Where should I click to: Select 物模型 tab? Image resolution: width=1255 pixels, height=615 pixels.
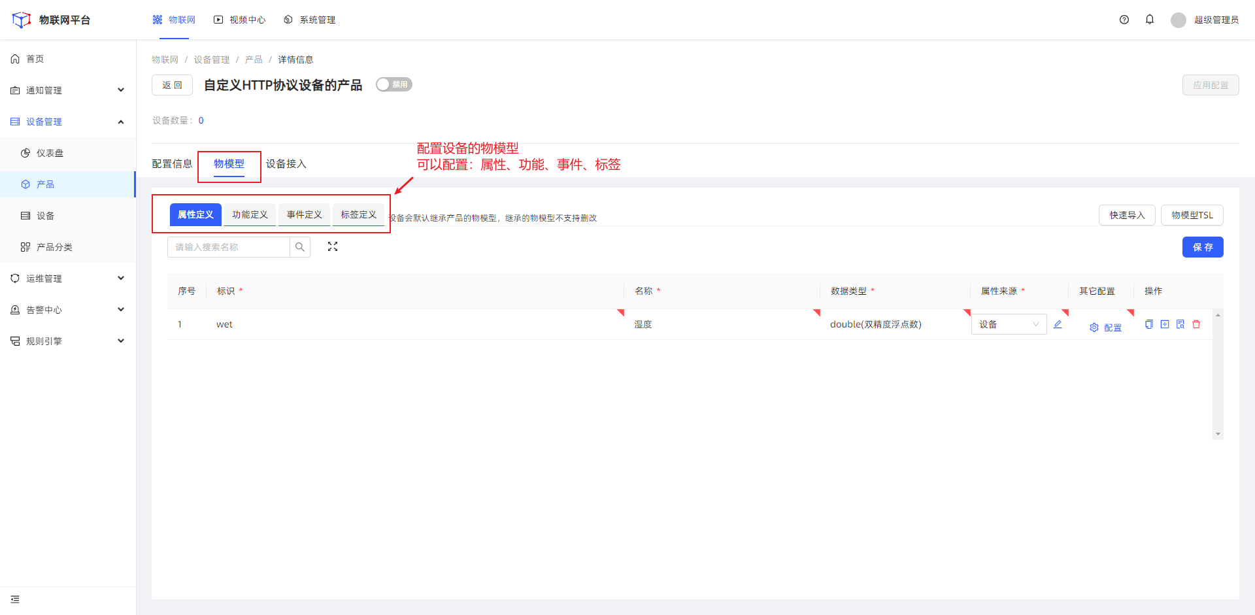pyautogui.click(x=229, y=164)
